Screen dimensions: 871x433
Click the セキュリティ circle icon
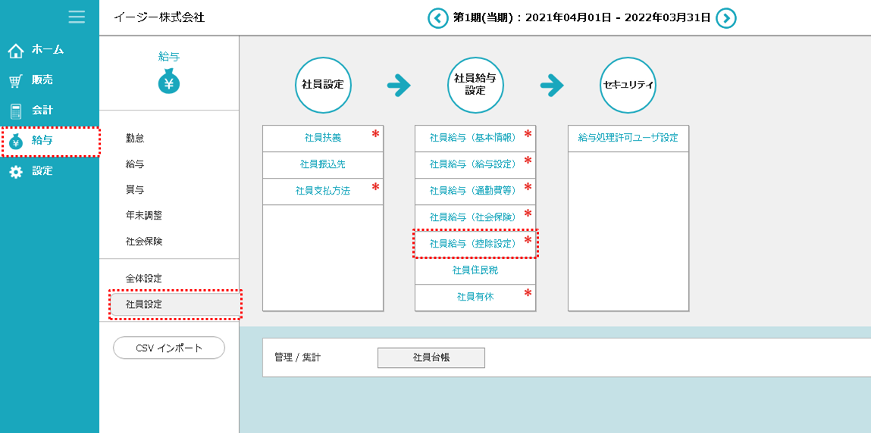628,85
